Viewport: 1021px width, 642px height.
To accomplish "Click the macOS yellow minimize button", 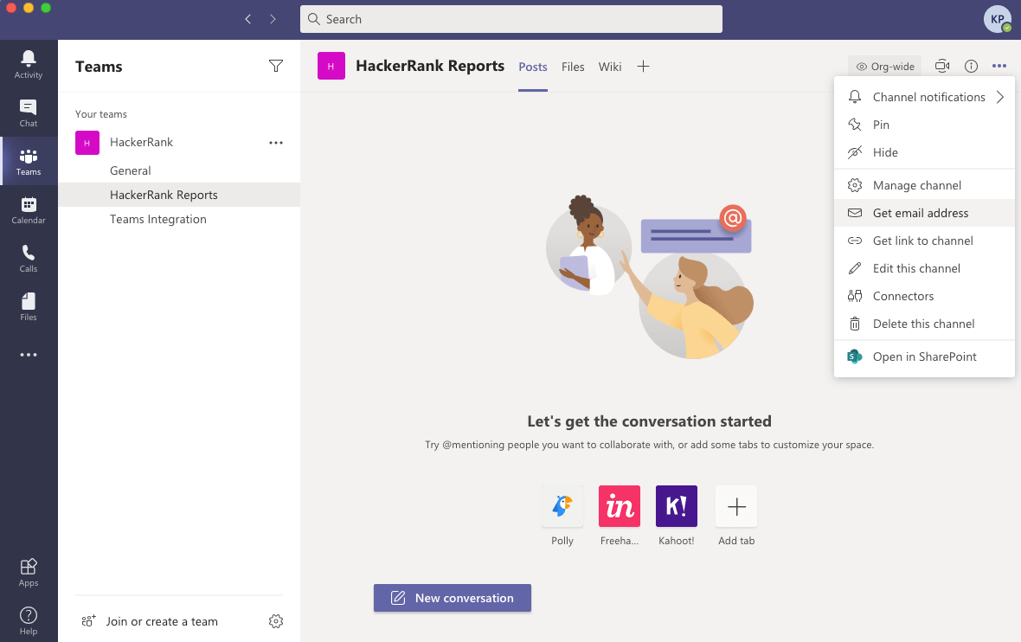I will (28, 8).
